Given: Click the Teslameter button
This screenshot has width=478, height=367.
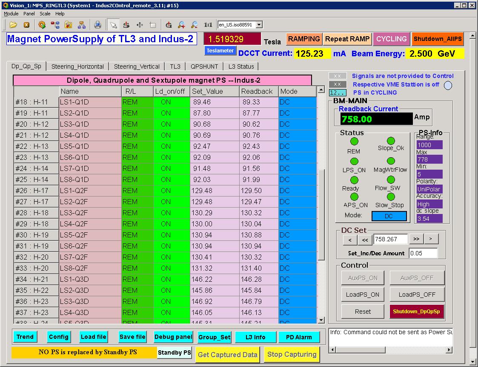Looking at the screenshot, I should pos(220,51).
